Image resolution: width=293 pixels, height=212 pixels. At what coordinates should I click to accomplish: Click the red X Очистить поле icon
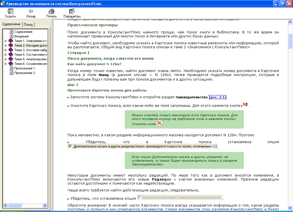pos(159,123)
